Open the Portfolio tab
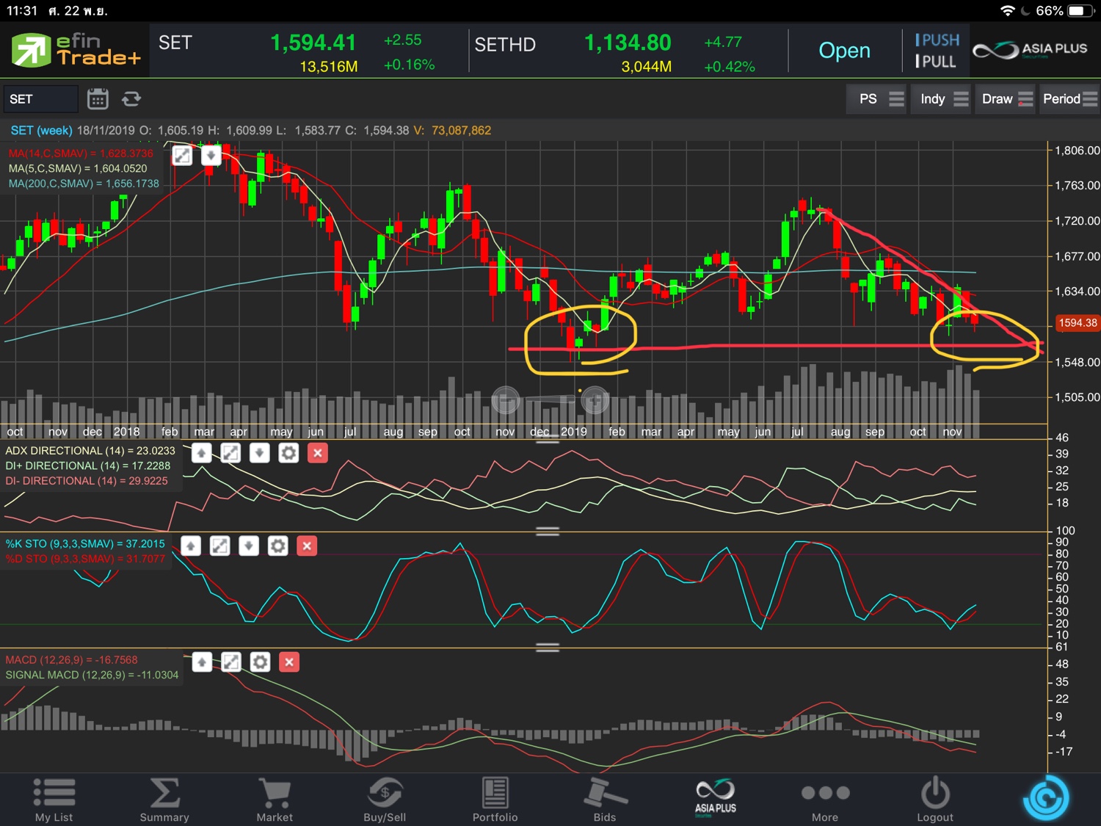The width and height of the screenshot is (1101, 826). [495, 800]
